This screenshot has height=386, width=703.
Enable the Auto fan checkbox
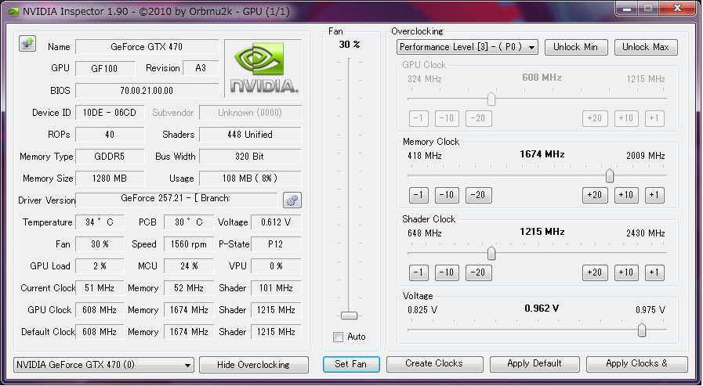click(x=338, y=337)
